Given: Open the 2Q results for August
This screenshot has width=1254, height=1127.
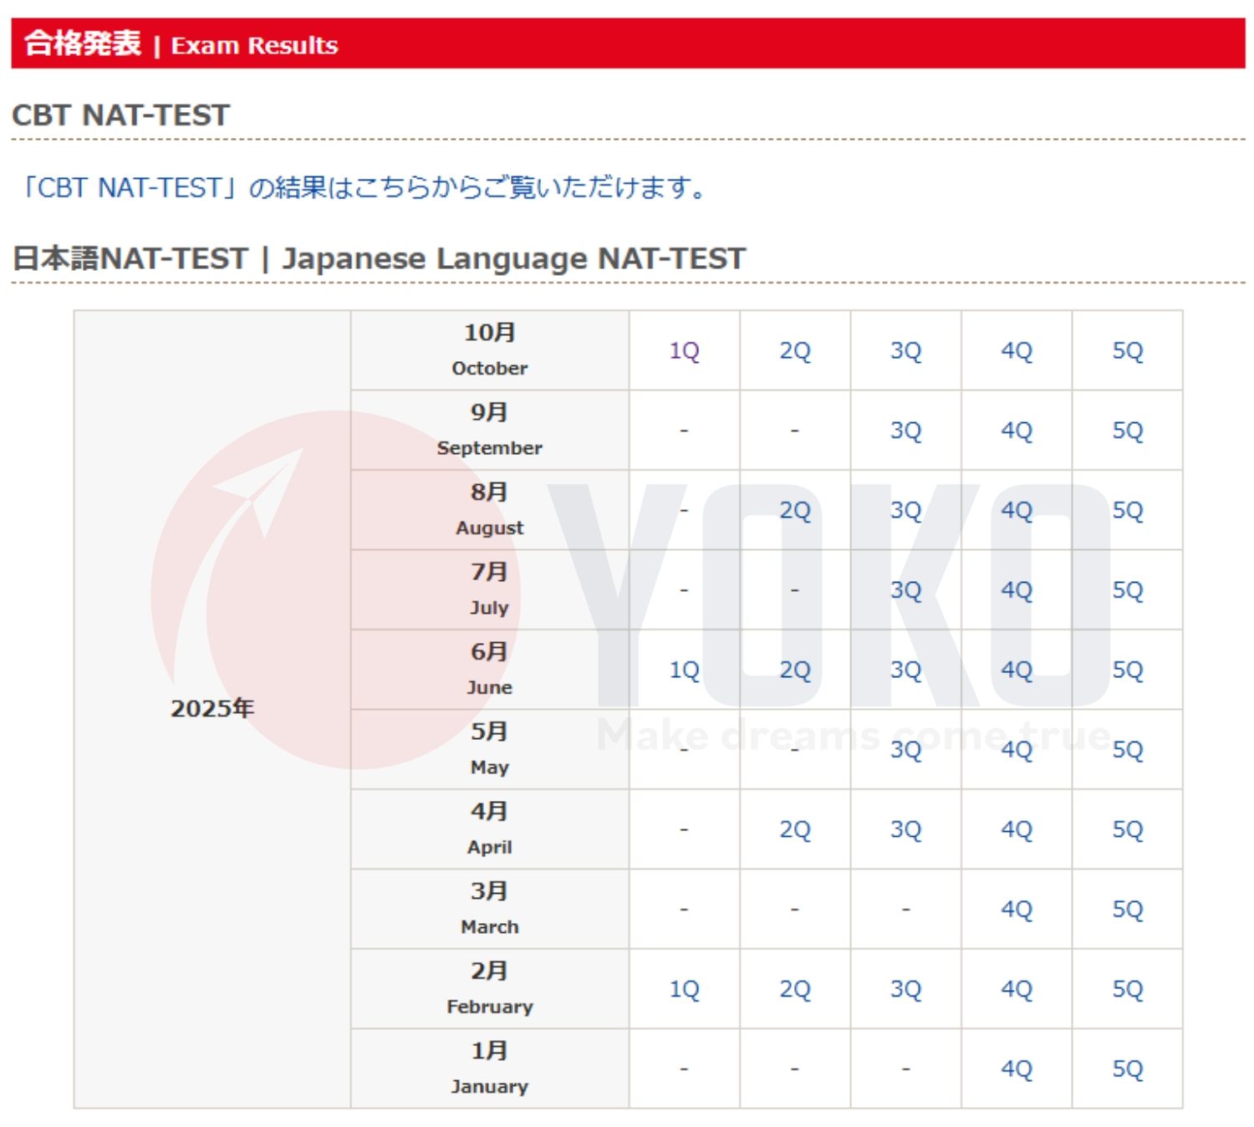Looking at the screenshot, I should click(x=795, y=511).
